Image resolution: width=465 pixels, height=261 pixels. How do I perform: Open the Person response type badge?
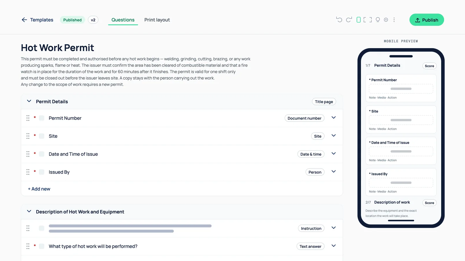click(315, 172)
